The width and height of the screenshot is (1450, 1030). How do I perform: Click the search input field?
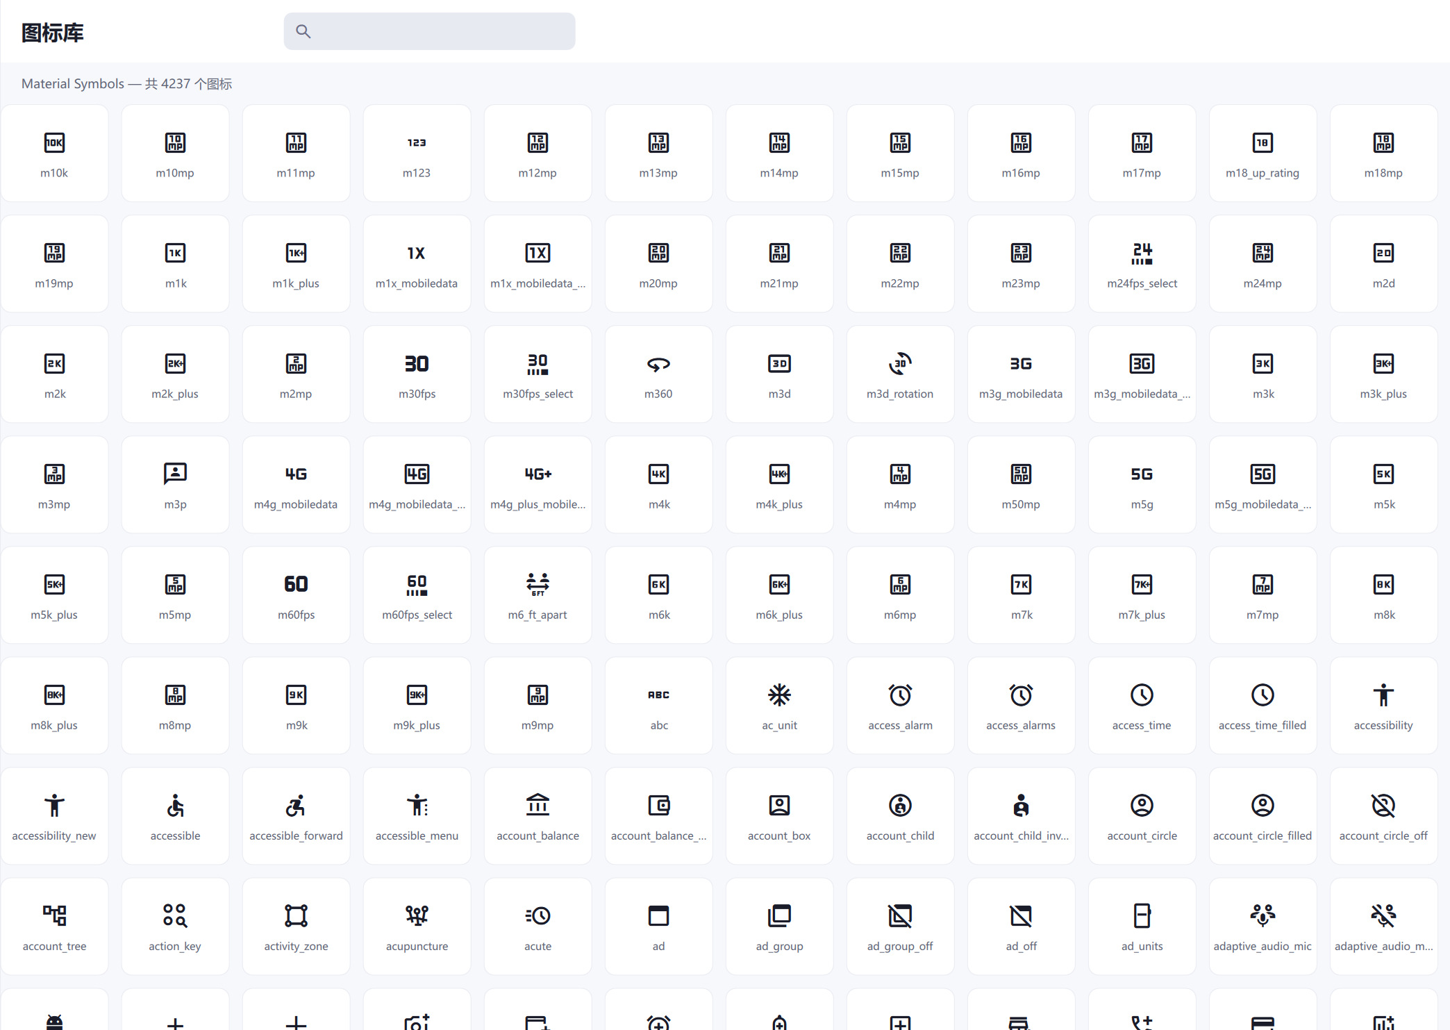point(429,31)
